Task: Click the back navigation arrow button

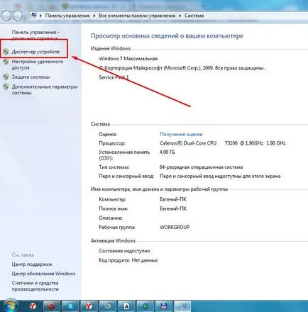Action: click(6, 16)
